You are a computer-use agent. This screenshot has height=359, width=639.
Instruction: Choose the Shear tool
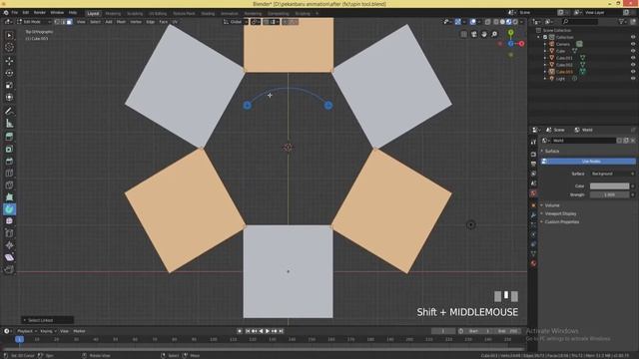tap(9, 257)
